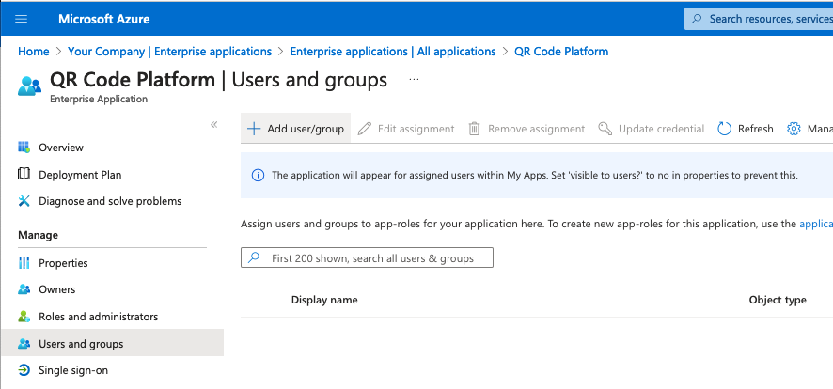The height and width of the screenshot is (389, 833).
Task: Sort by Display name column header
Action: tap(324, 300)
